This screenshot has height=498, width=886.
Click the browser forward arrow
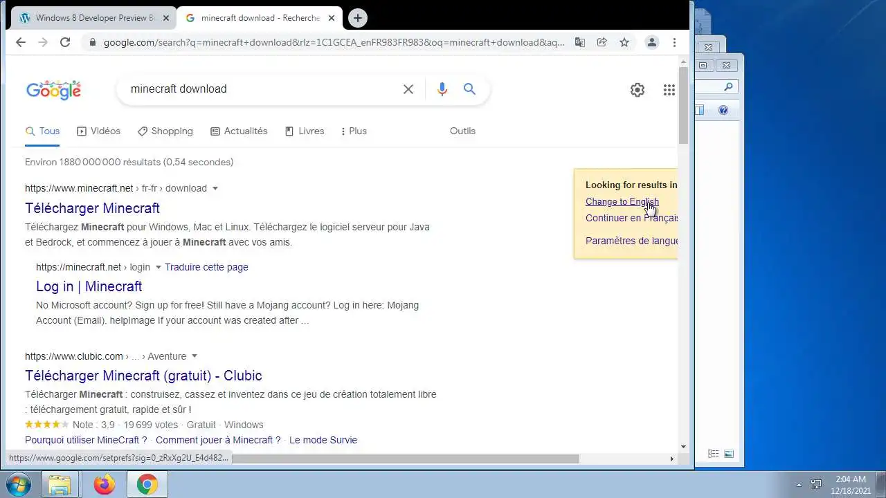[x=43, y=42]
